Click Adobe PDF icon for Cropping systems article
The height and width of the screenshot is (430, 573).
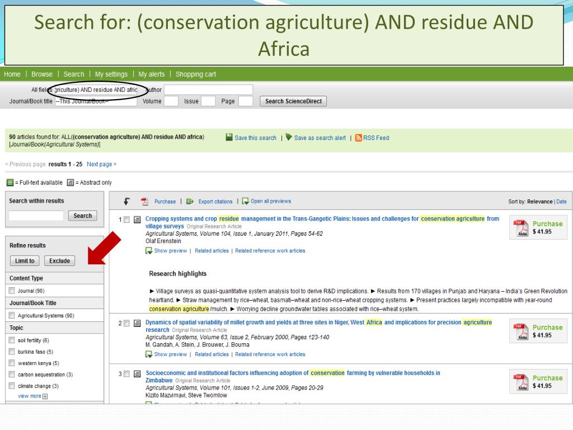(521, 228)
